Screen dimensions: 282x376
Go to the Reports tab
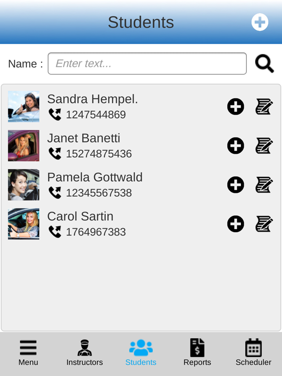(x=197, y=352)
